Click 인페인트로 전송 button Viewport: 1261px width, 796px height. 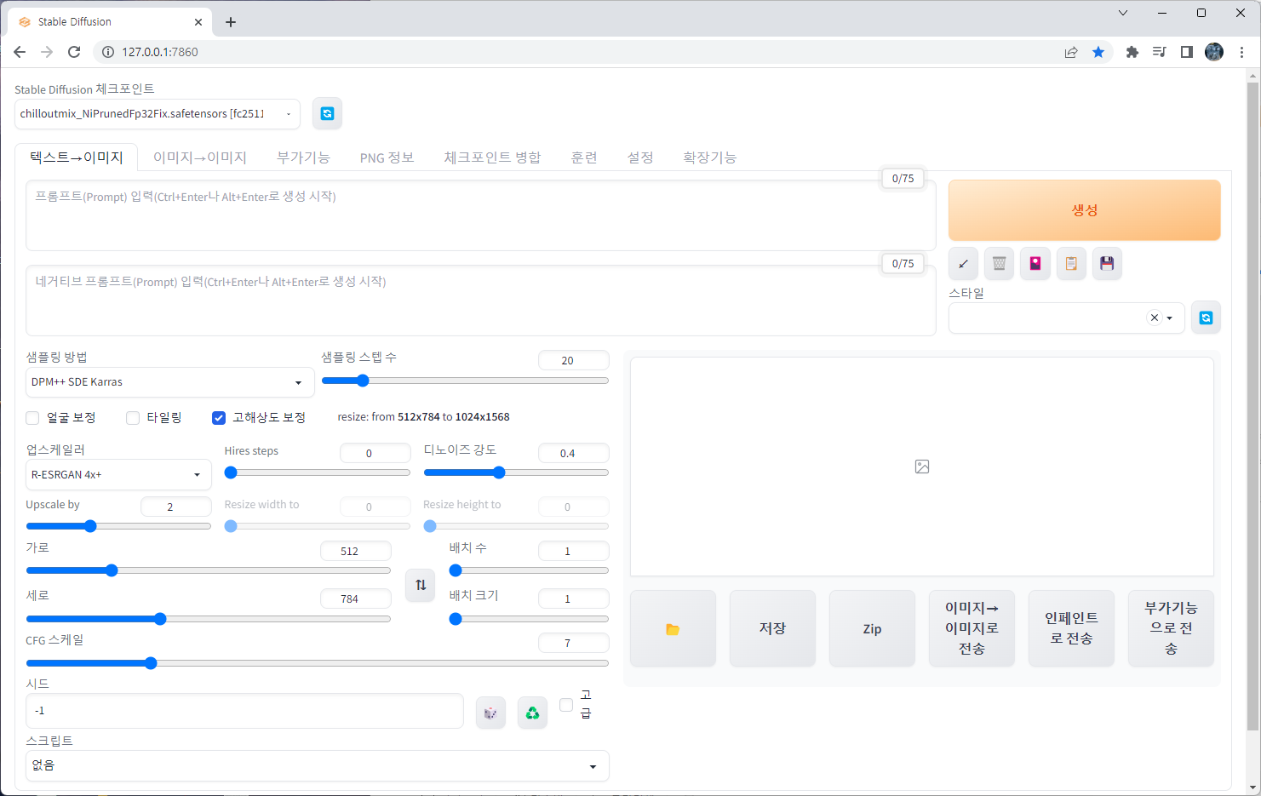[1071, 628]
